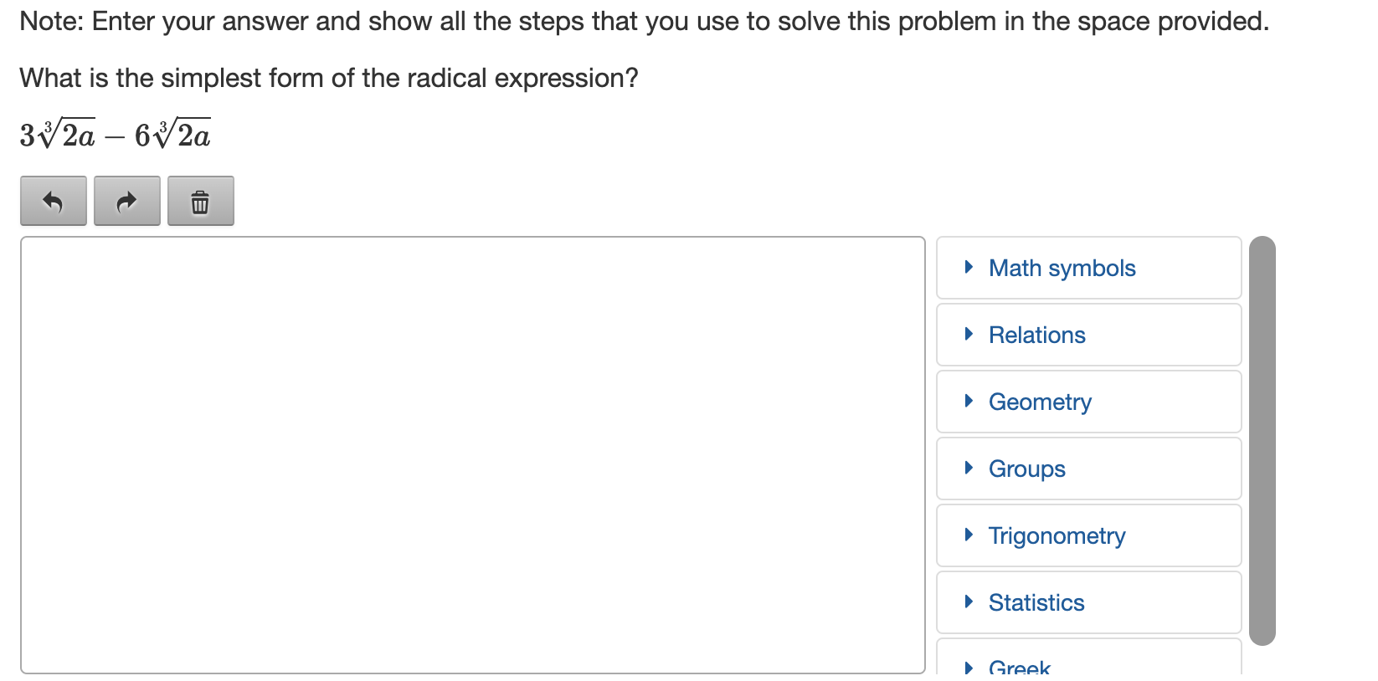Click the trash can delete button
Viewport: 1378px width, 681px height.
pyautogui.click(x=201, y=201)
